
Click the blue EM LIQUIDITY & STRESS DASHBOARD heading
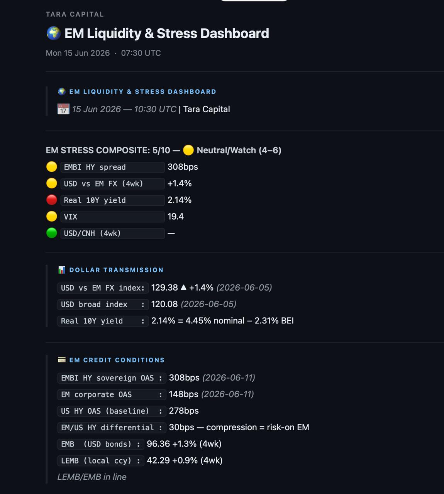pyautogui.click(x=143, y=91)
